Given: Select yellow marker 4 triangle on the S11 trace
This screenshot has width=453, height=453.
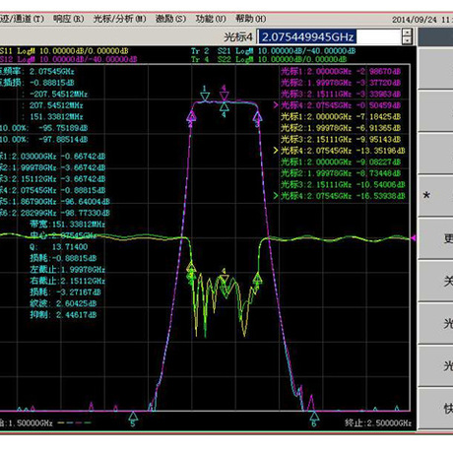Looking at the screenshot, I should [x=225, y=279].
